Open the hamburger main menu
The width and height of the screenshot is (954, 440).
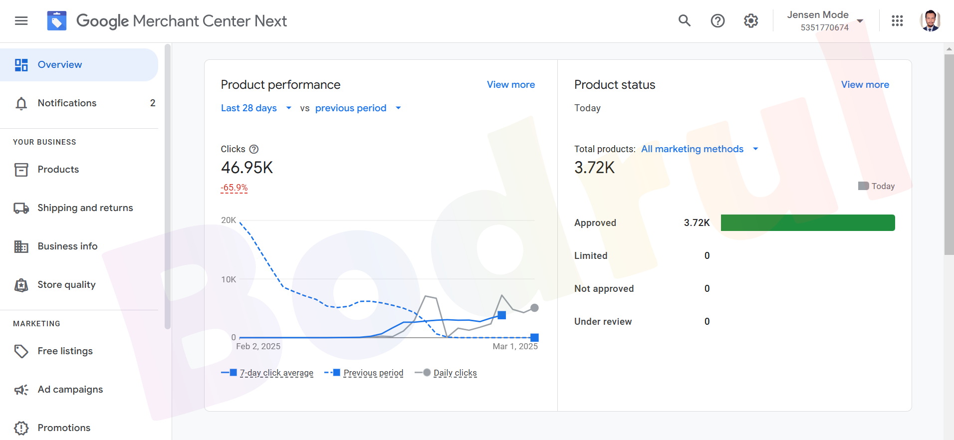coord(21,21)
